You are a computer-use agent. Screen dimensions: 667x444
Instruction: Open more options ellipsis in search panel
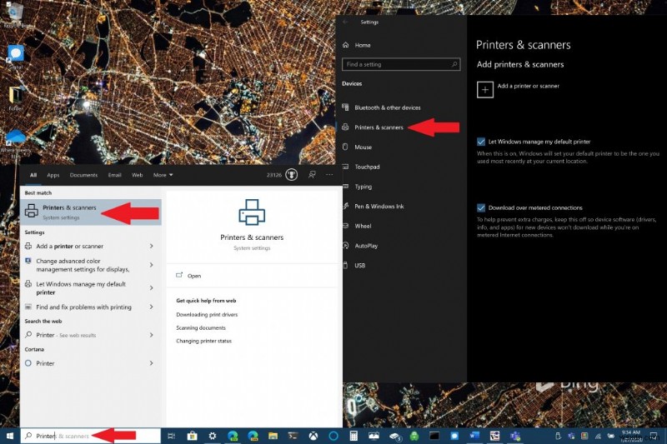tap(329, 175)
